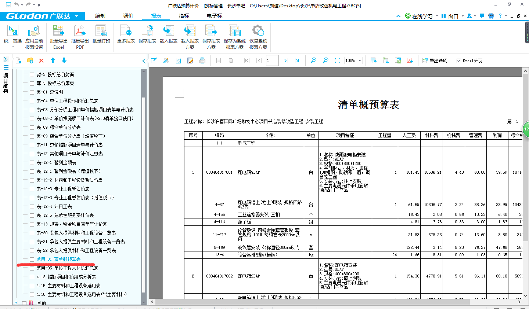
Task: Go to the previous report page
Action: tap(259, 60)
